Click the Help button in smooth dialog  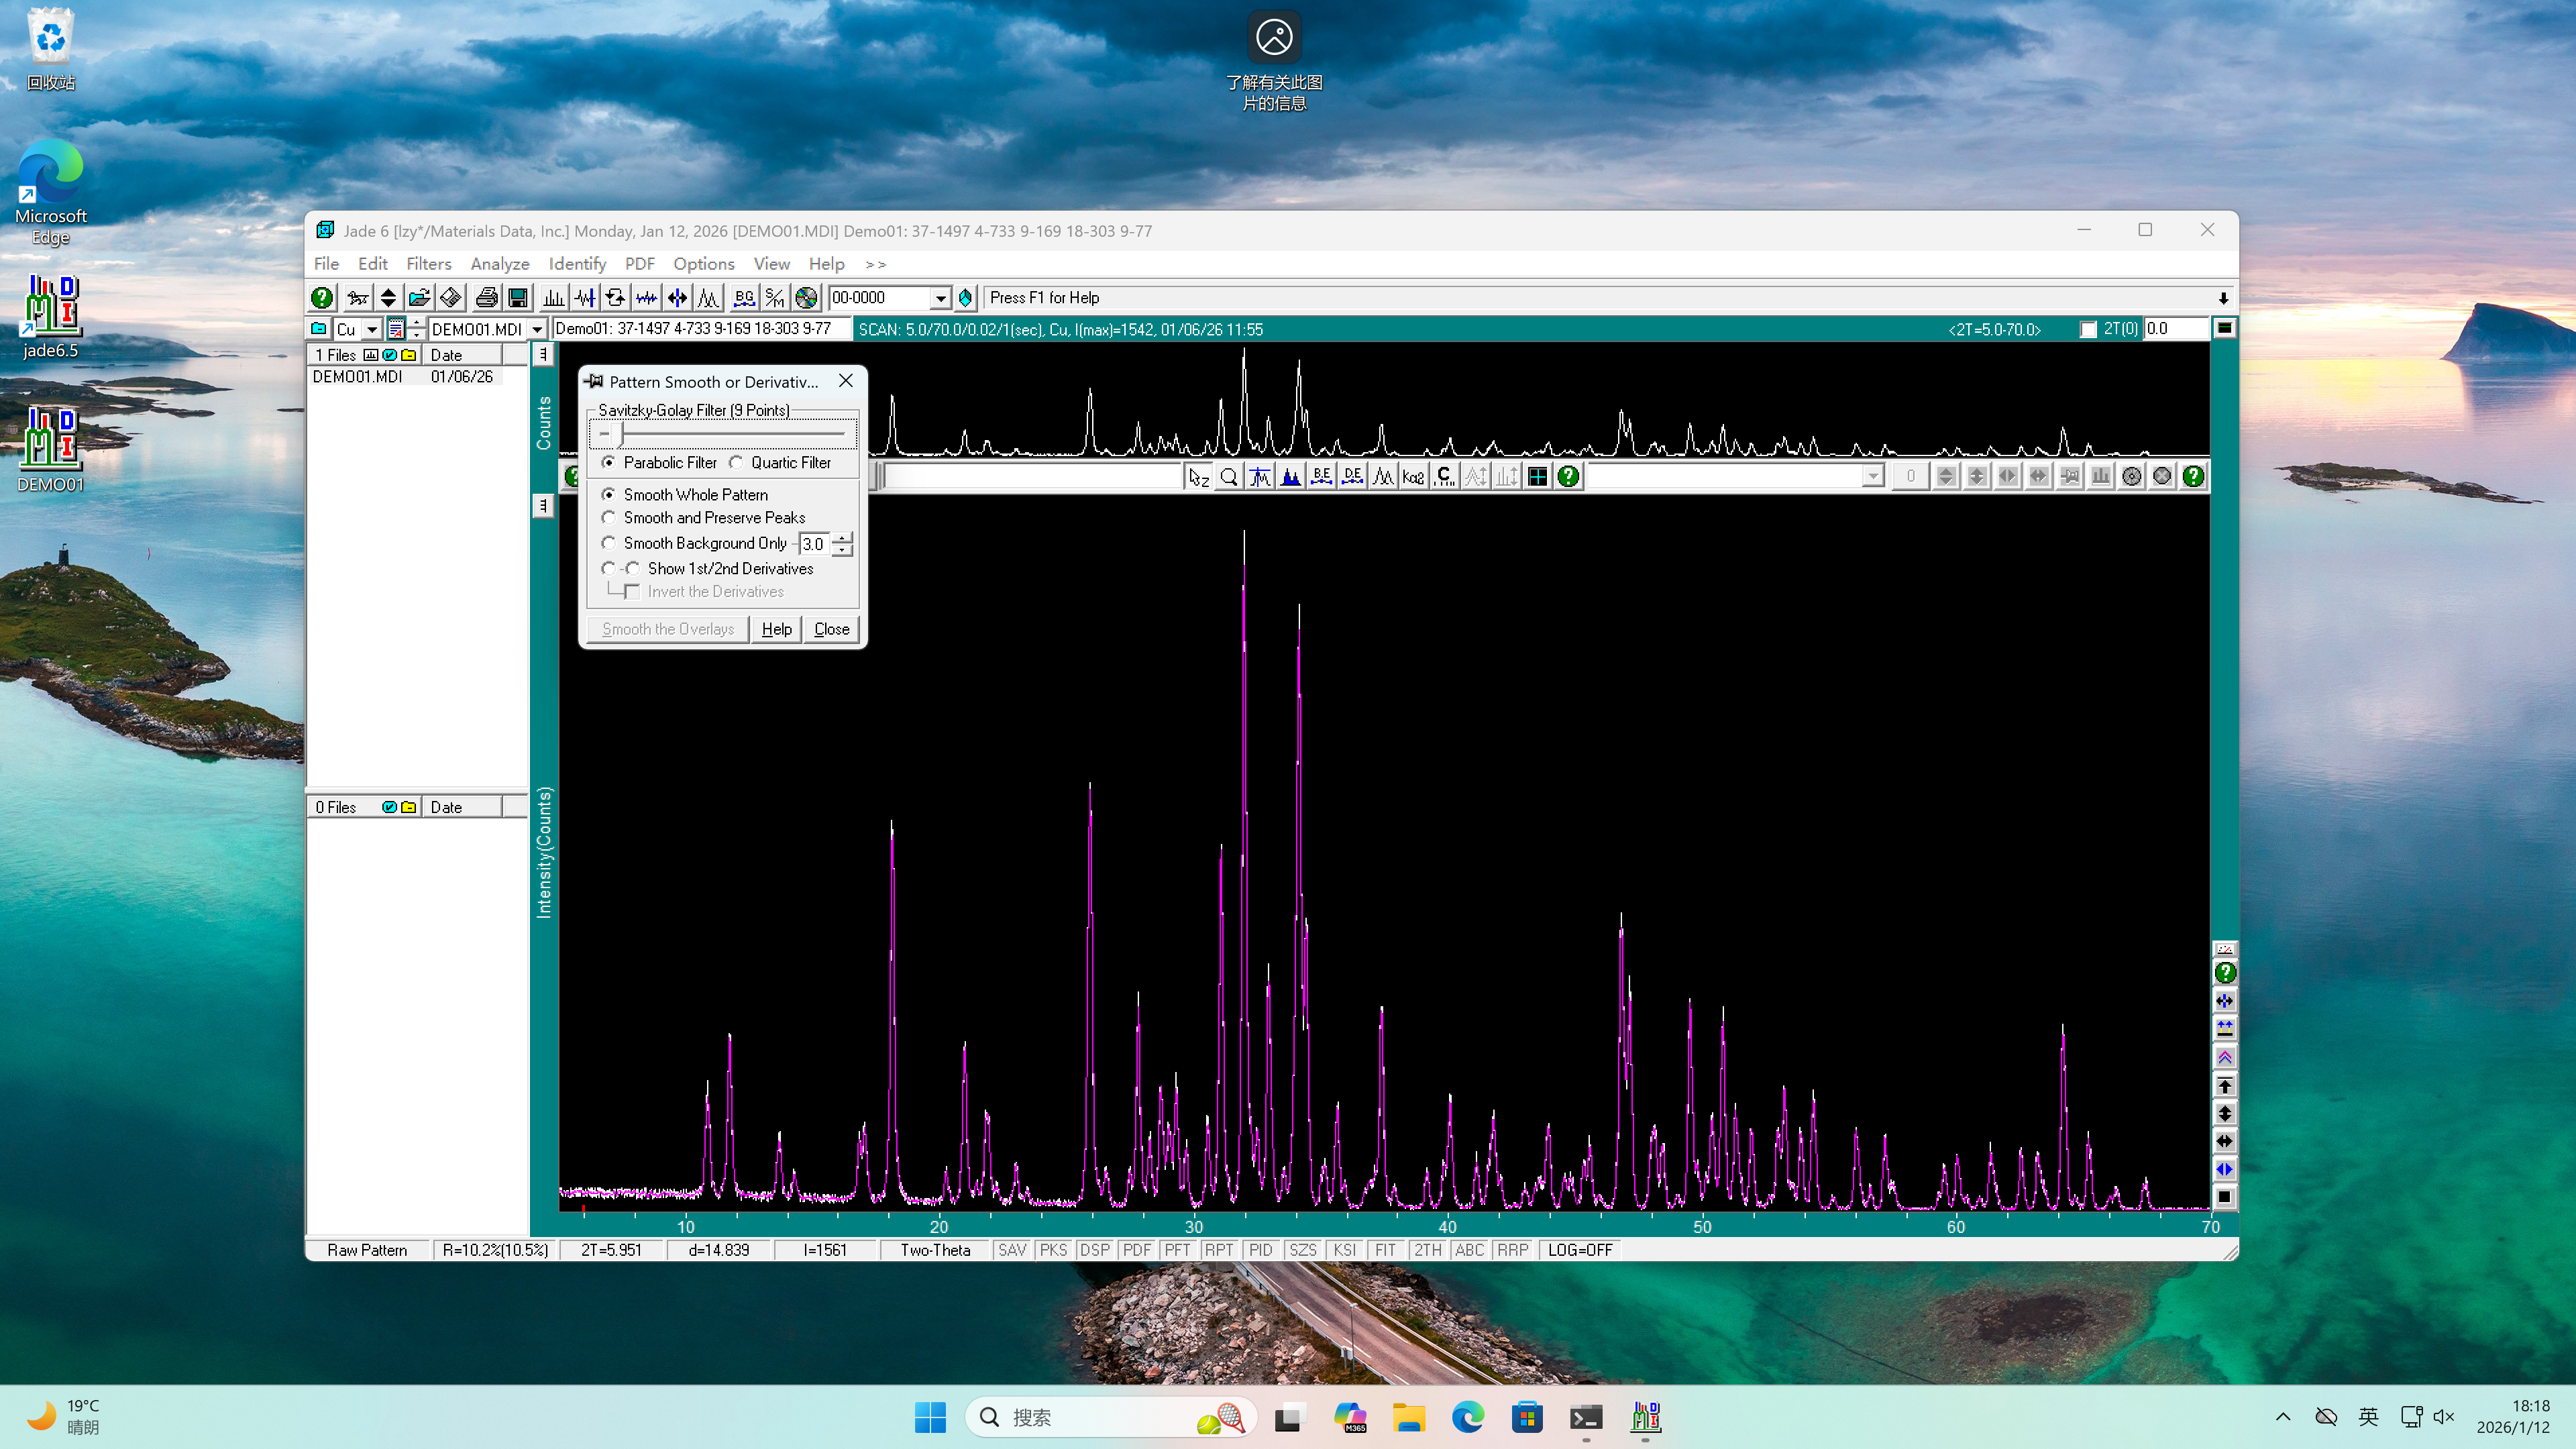pos(776,629)
